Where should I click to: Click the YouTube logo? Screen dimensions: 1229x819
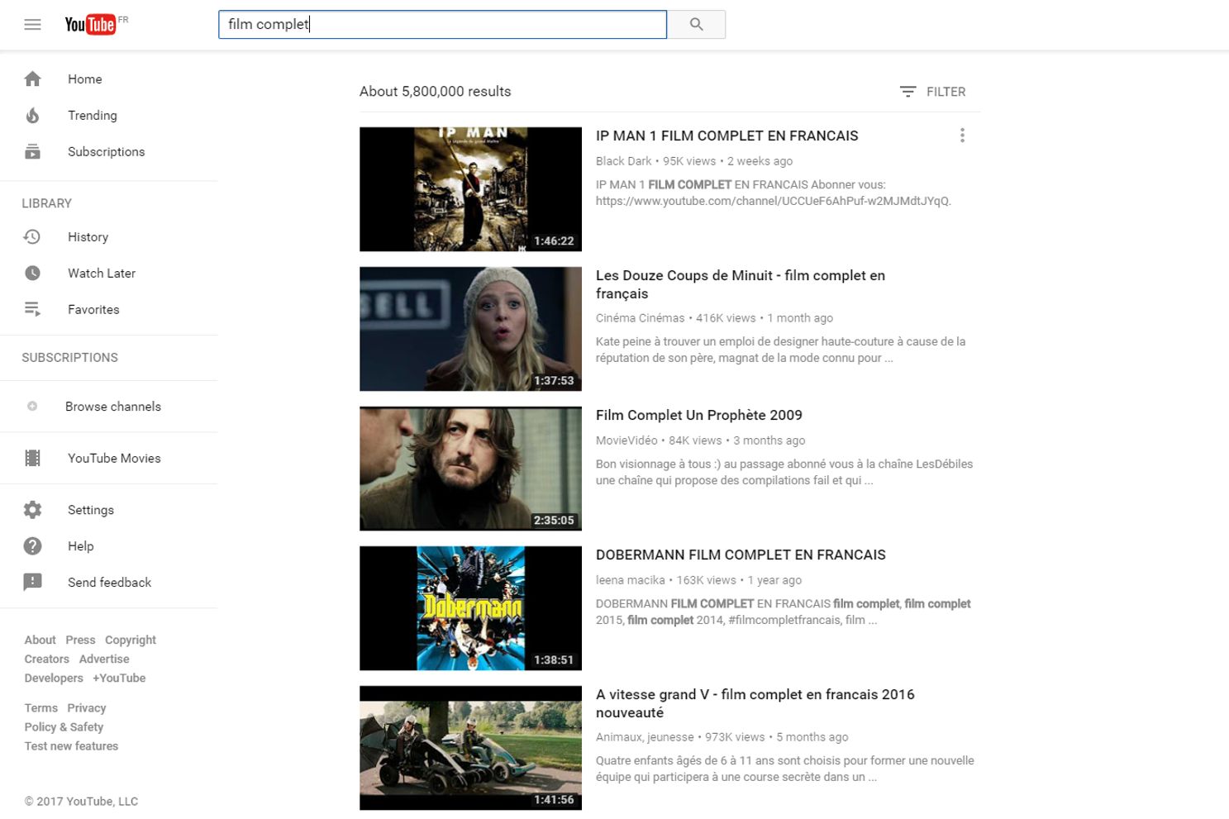(91, 25)
